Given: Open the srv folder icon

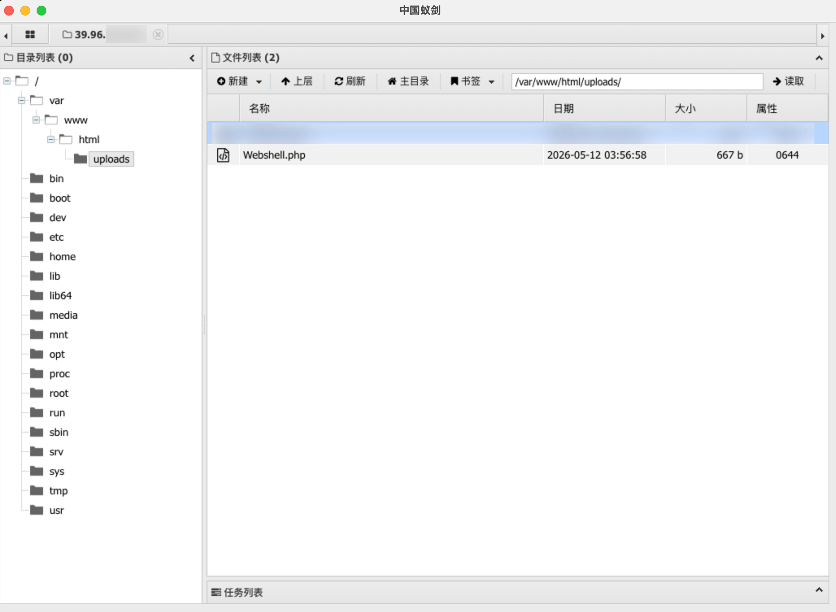Looking at the screenshot, I should click(37, 452).
